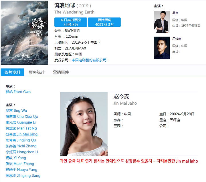Click the 今日实时票房 box office button
Viewport: 206px width, 182px height.
tap(71, 22)
